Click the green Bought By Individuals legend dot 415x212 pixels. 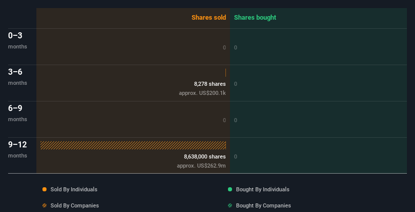230,189
